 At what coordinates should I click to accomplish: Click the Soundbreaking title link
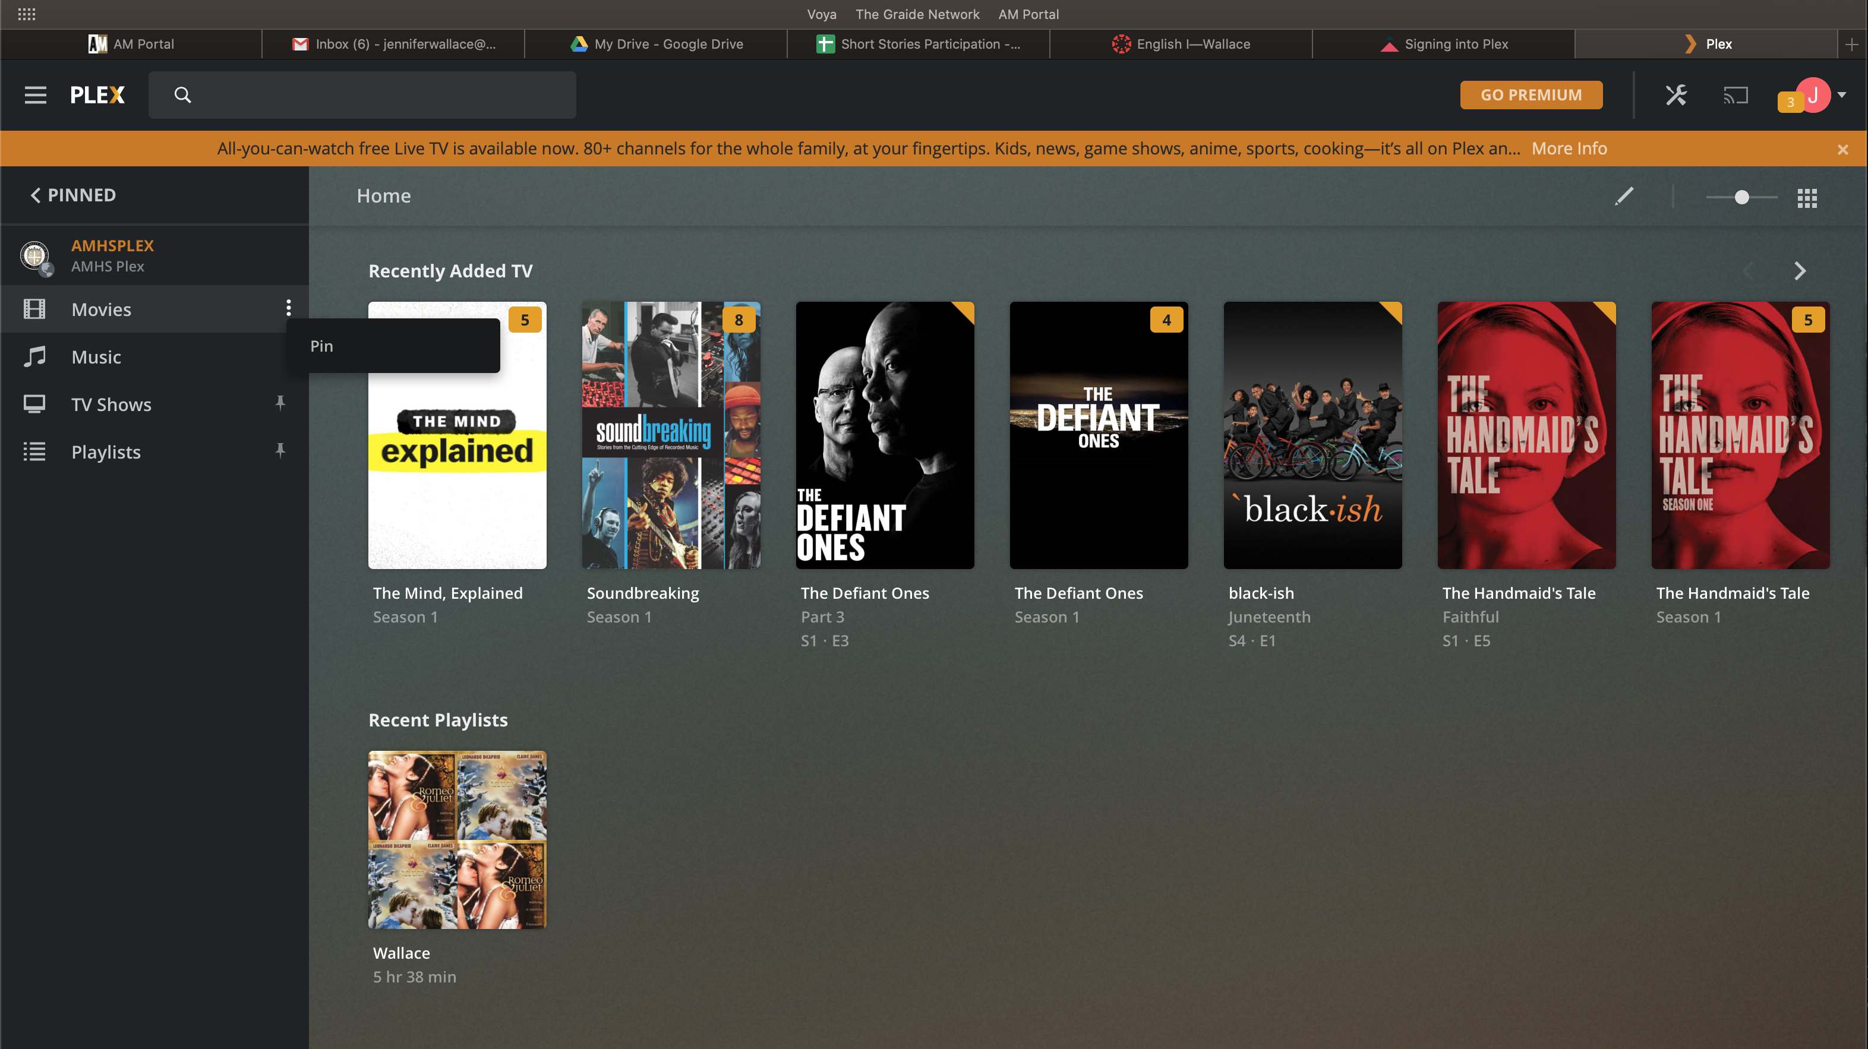click(642, 593)
